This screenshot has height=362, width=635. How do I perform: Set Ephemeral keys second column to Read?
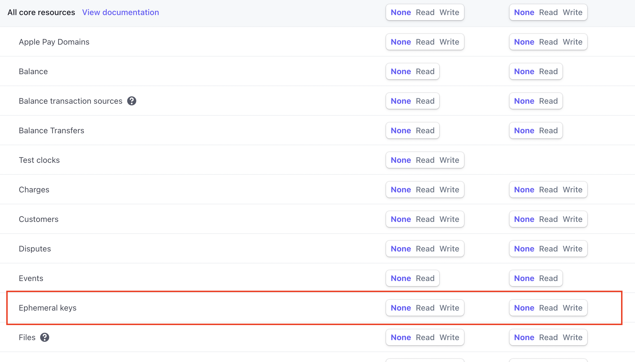tap(548, 308)
